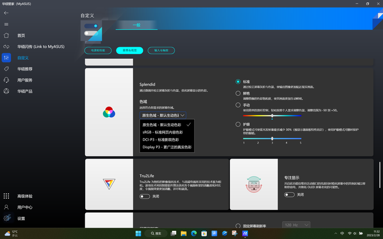Open the 音频与视觉 section
Image resolution: width=383 pixels, height=239 pixels.
pyautogui.click(x=129, y=50)
